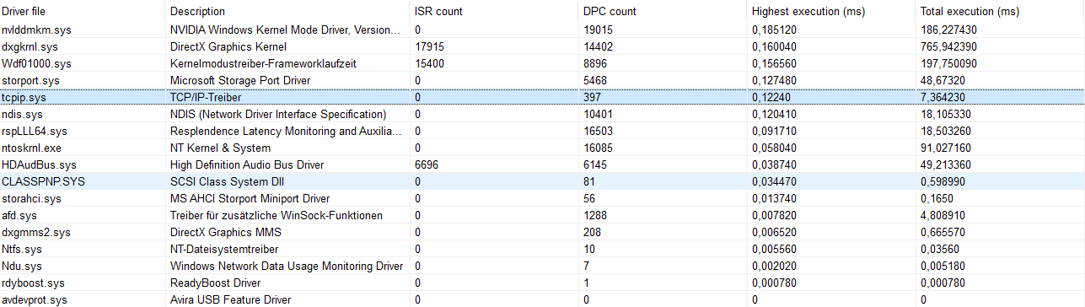The width and height of the screenshot is (1085, 307).
Task: Click DPC count value 10401
Action: click(x=598, y=114)
